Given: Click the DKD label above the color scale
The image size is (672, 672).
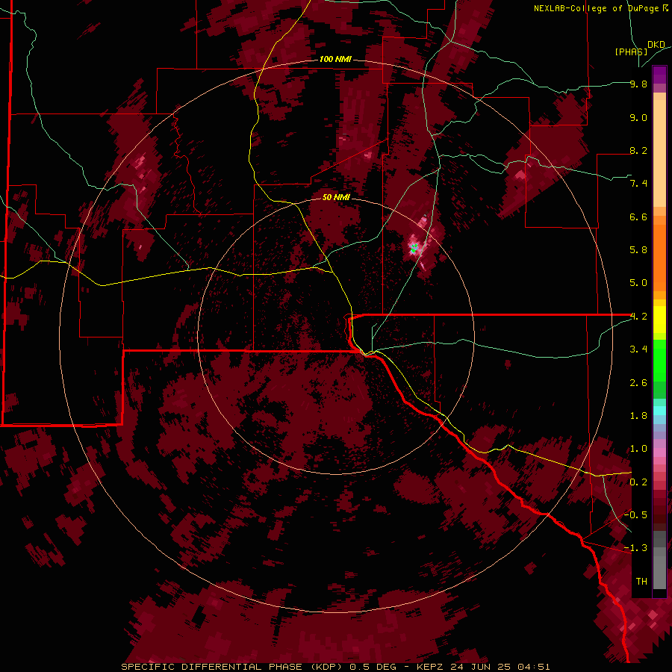Looking at the screenshot, I should click(x=656, y=45).
